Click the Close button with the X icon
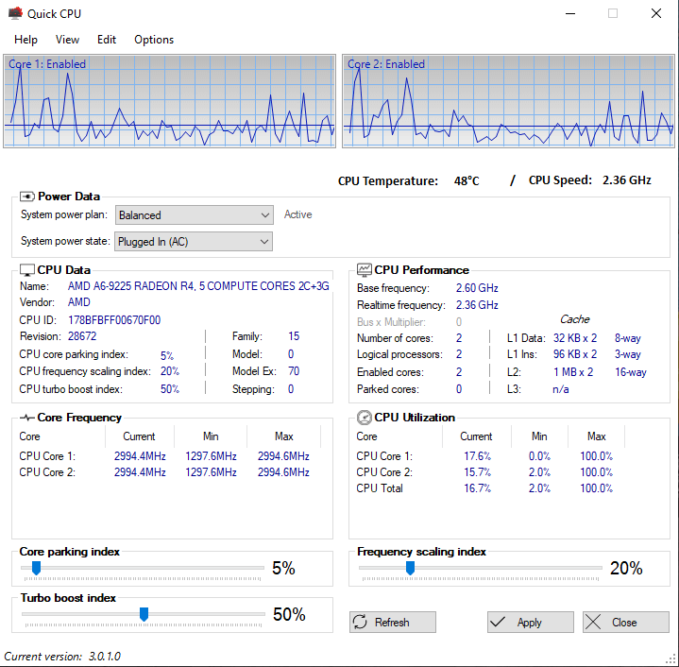The width and height of the screenshot is (679, 667). click(626, 622)
